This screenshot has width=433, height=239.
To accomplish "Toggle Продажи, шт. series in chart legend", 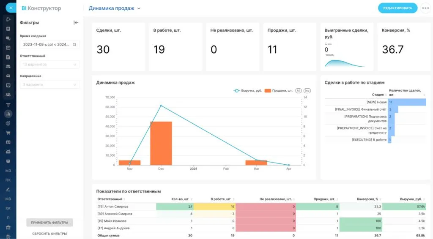I will tap(279, 91).
